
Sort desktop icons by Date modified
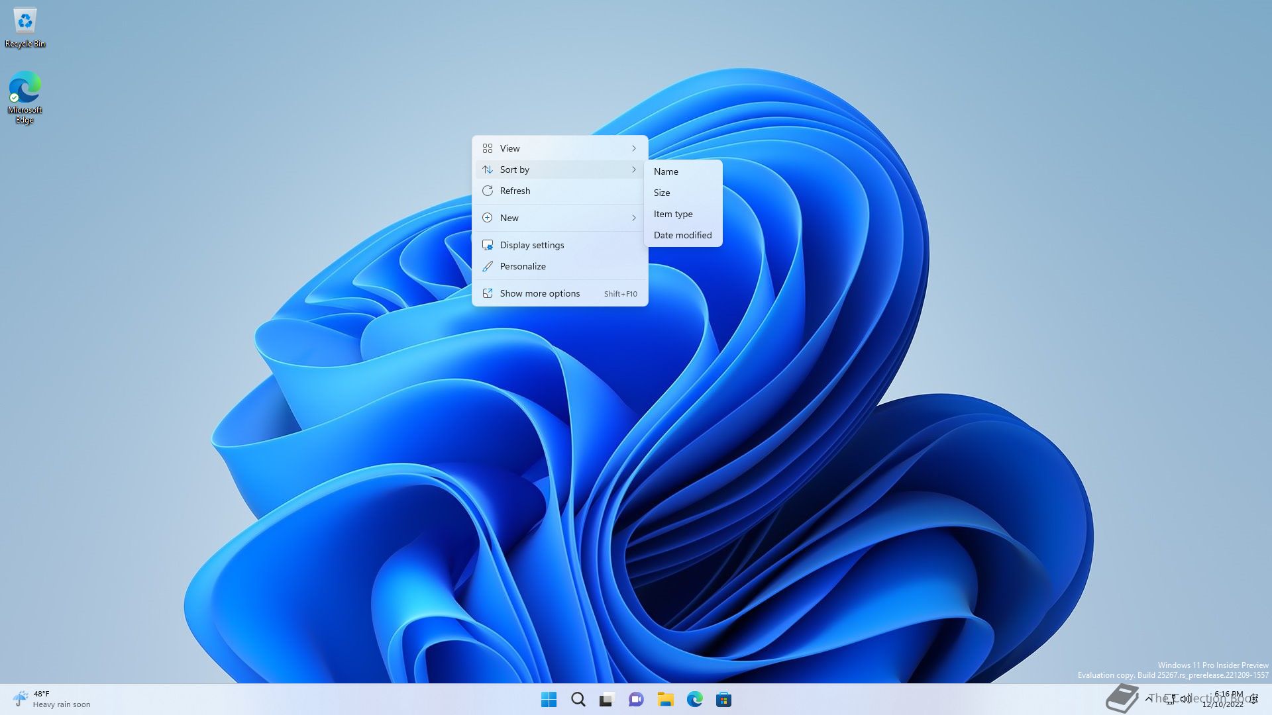pyautogui.click(x=683, y=235)
